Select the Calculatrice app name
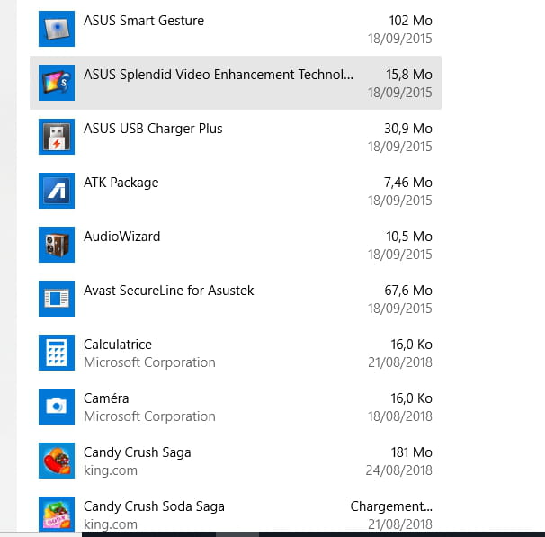 coord(118,345)
